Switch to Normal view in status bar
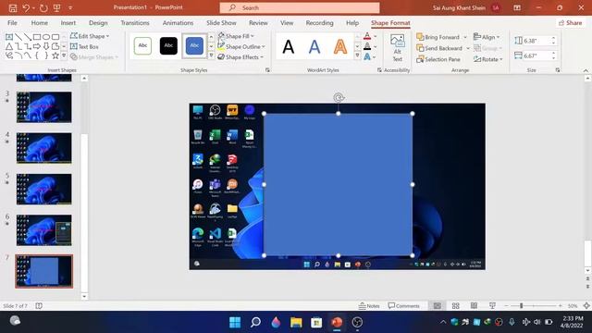Image resolution: width=592 pixels, height=333 pixels. click(437, 305)
